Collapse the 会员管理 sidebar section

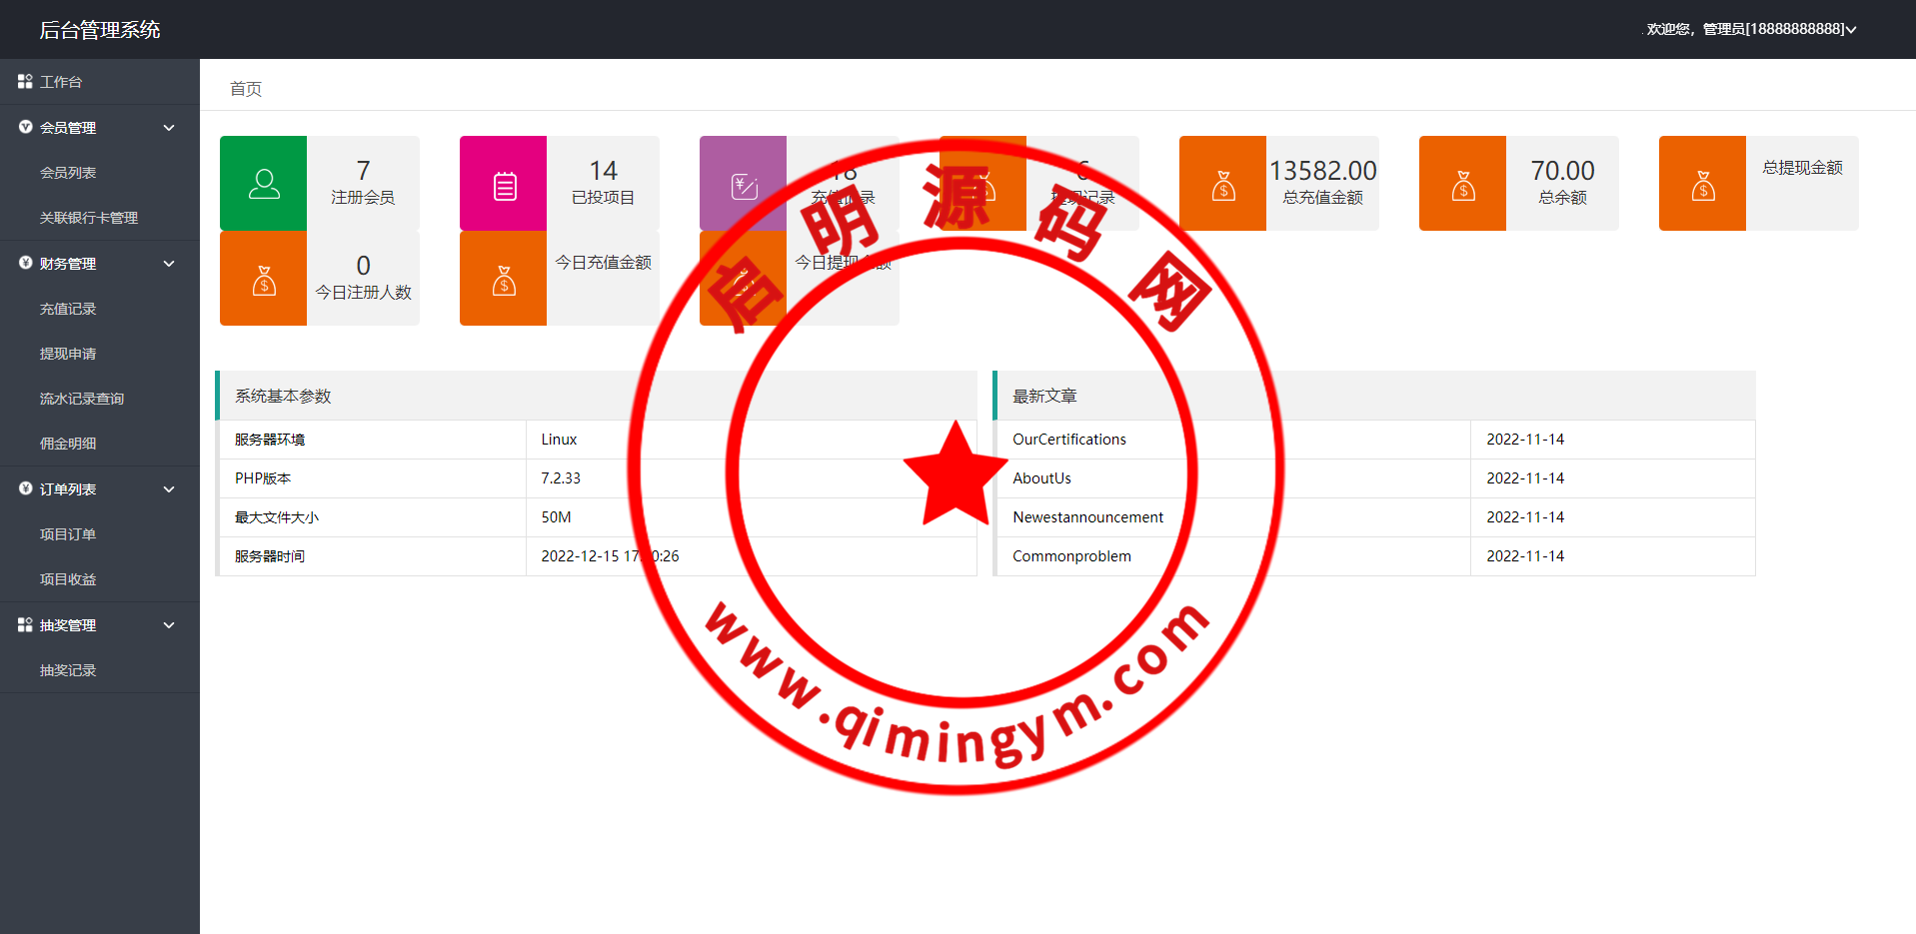tap(169, 128)
